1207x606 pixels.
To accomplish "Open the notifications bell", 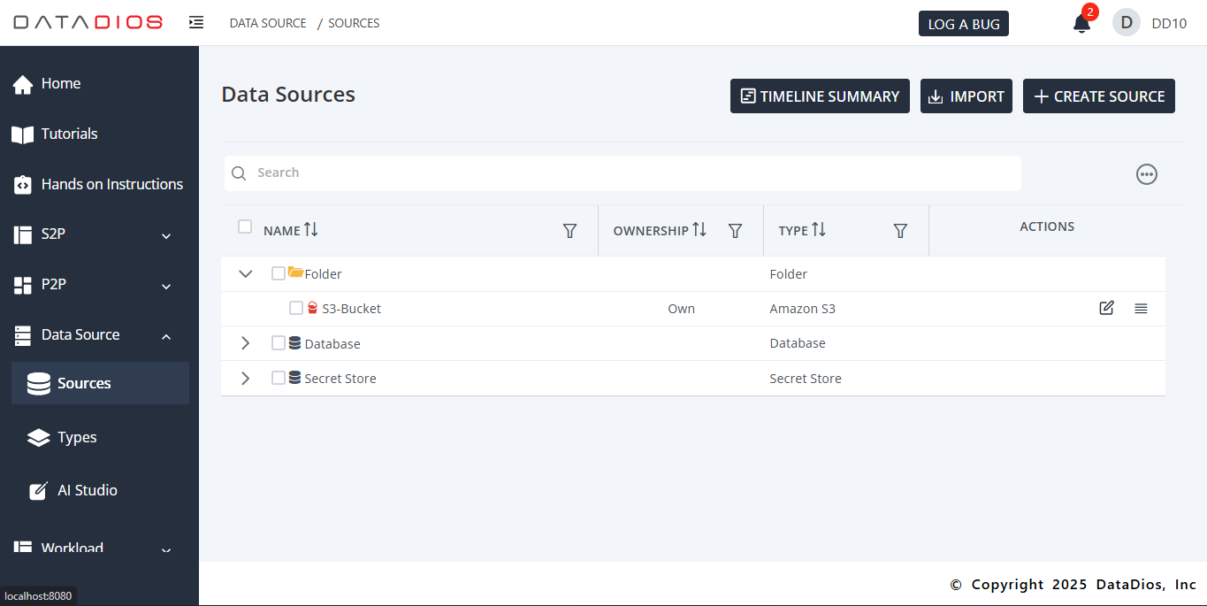I will (1081, 24).
